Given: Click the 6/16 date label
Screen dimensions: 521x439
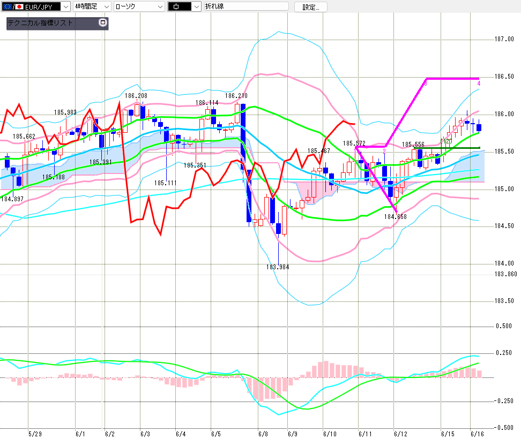Looking at the screenshot, I should (x=478, y=434).
